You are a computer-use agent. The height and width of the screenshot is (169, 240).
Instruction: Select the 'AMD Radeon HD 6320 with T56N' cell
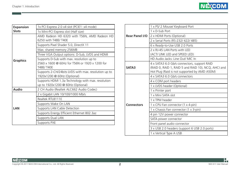(x=75, y=38)
